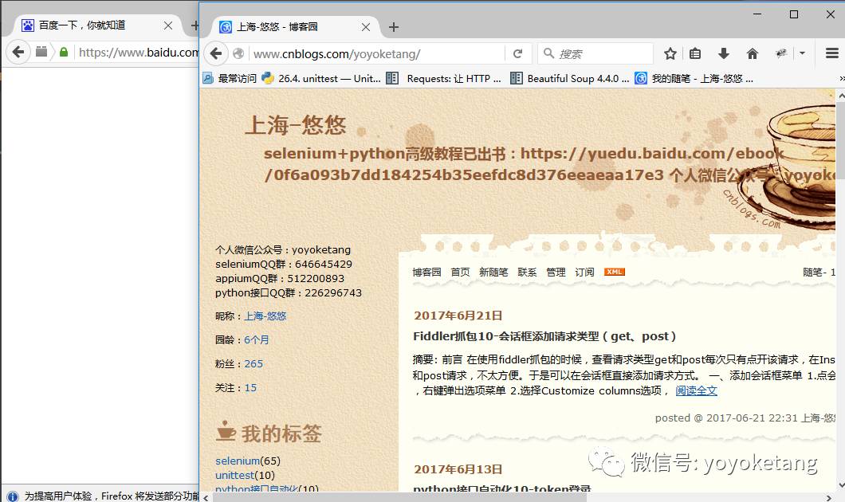Go to 首页 in the blog navigation
This screenshot has height=502, width=845.
pyautogui.click(x=460, y=272)
